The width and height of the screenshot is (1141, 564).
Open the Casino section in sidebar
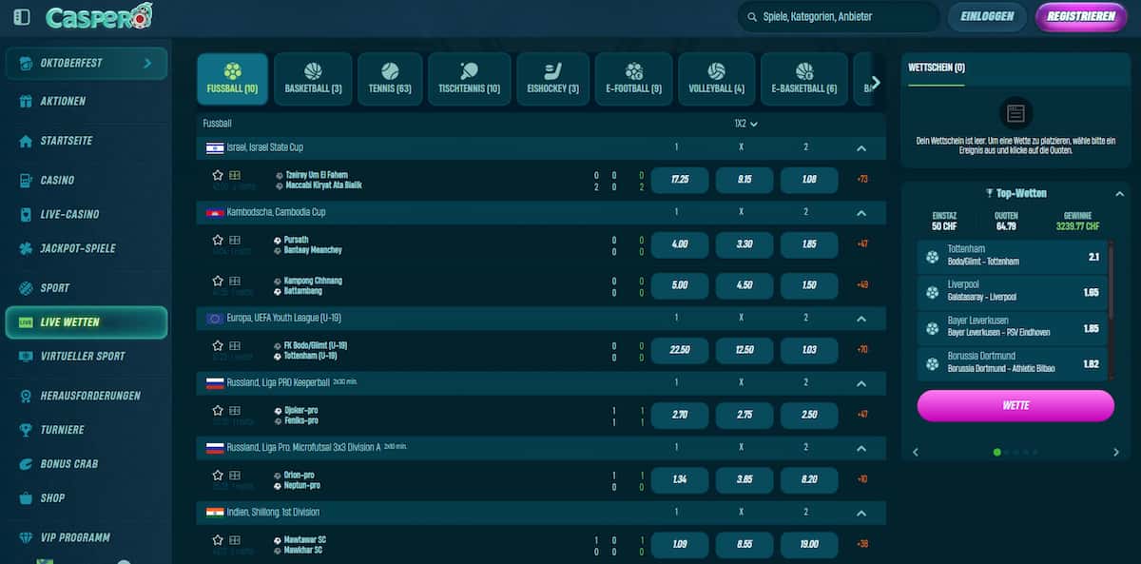pyautogui.click(x=57, y=180)
